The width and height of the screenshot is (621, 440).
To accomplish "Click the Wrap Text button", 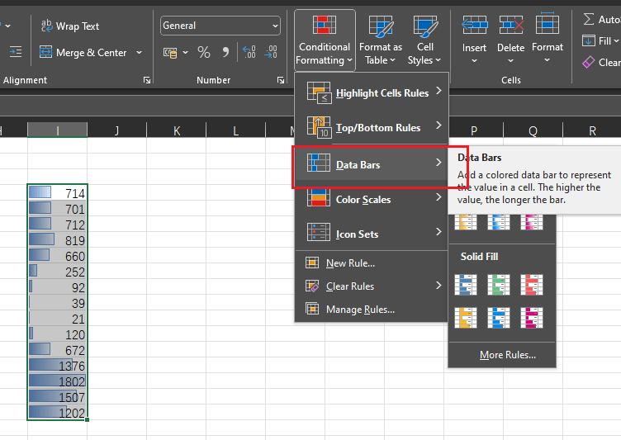I will tap(70, 26).
